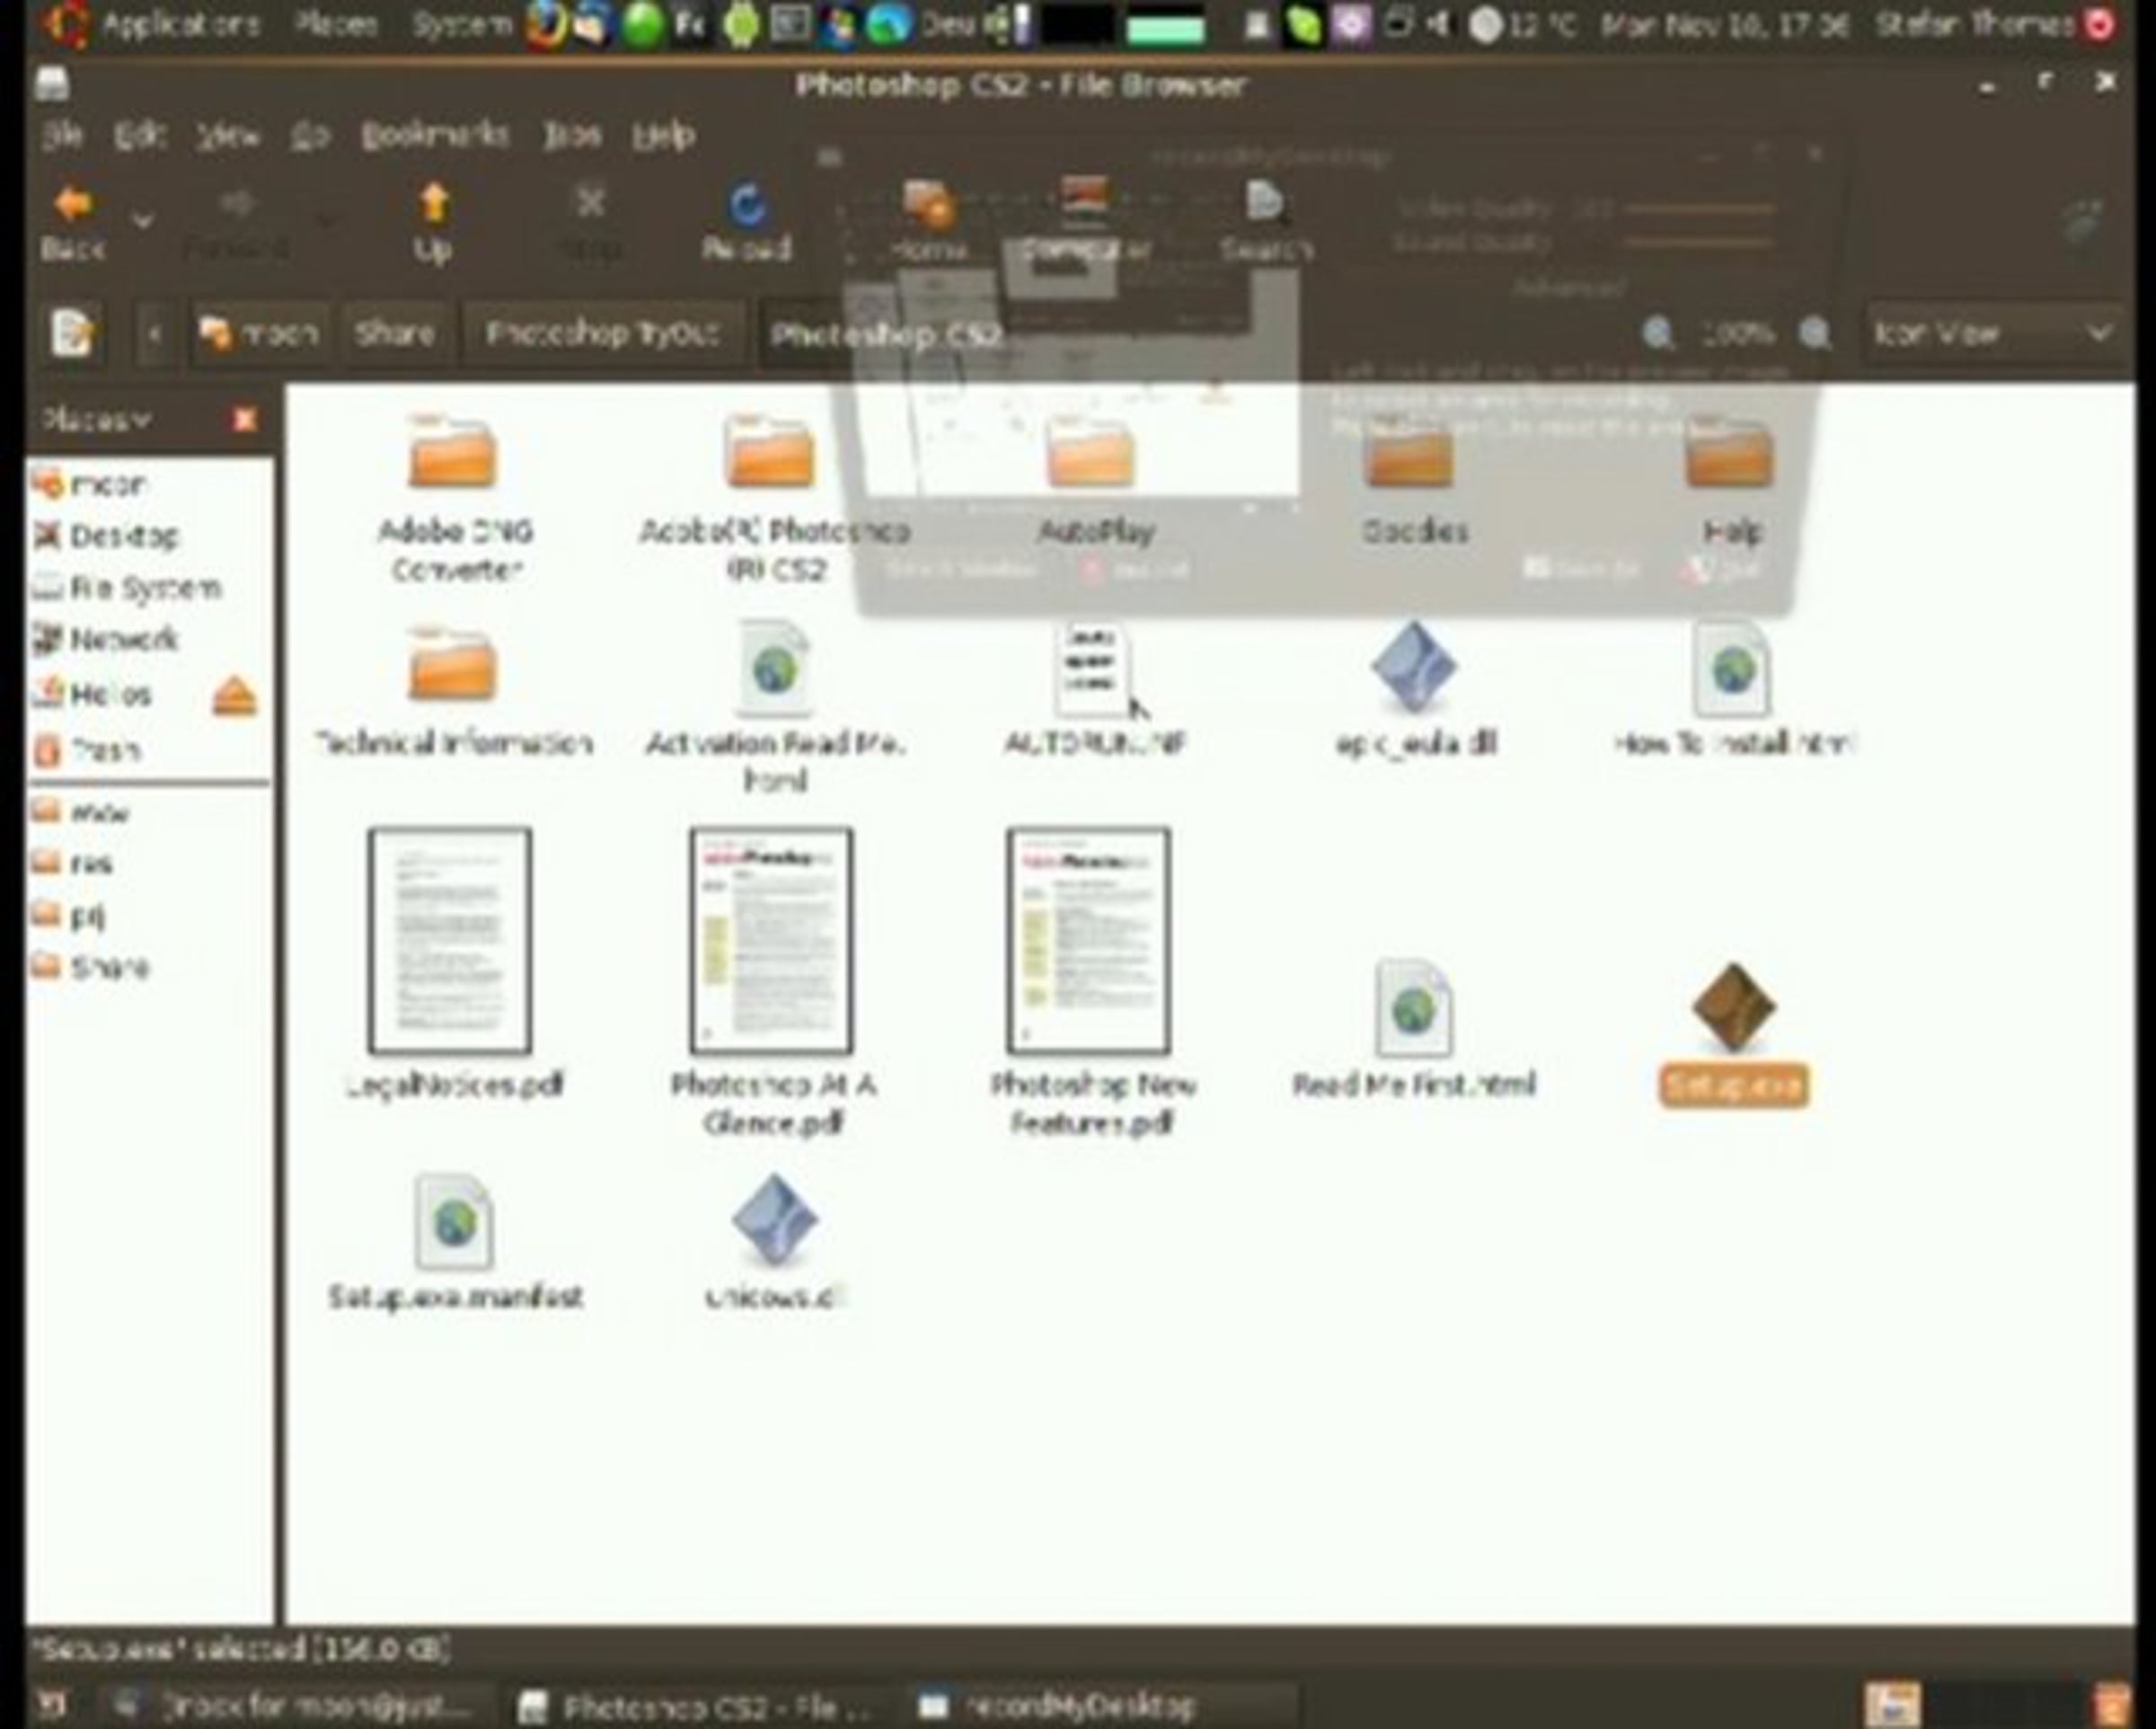The width and height of the screenshot is (2156, 1729).
Task: Select the Setup.exe file icon
Action: tap(1733, 1008)
